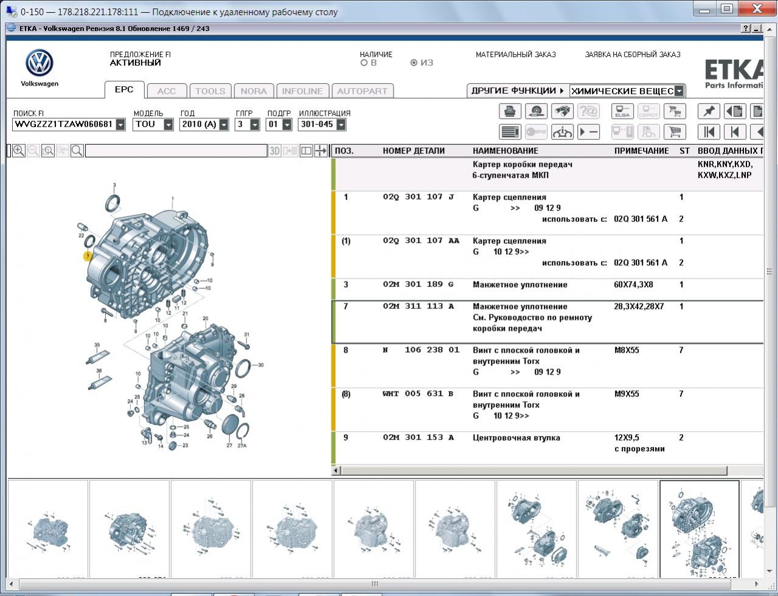Click the double shopping carts icon
This screenshot has width=778, height=596.
tap(674, 111)
